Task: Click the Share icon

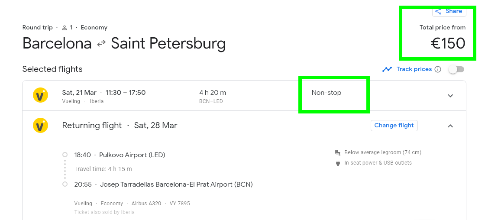Action: (x=438, y=11)
